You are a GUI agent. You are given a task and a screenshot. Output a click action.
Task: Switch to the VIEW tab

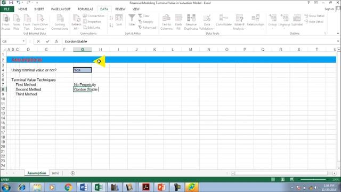coord(136,9)
